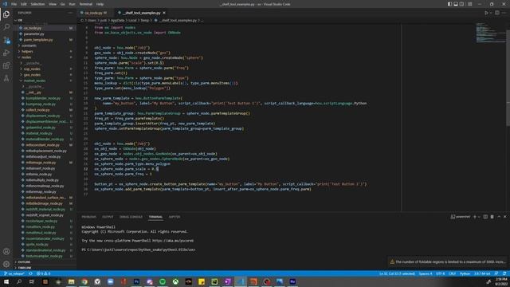Click the foldable regions warning notification
The height and width of the screenshot is (287, 510).
pos(448,261)
